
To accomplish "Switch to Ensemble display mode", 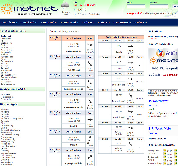I will tap(6, 99).
